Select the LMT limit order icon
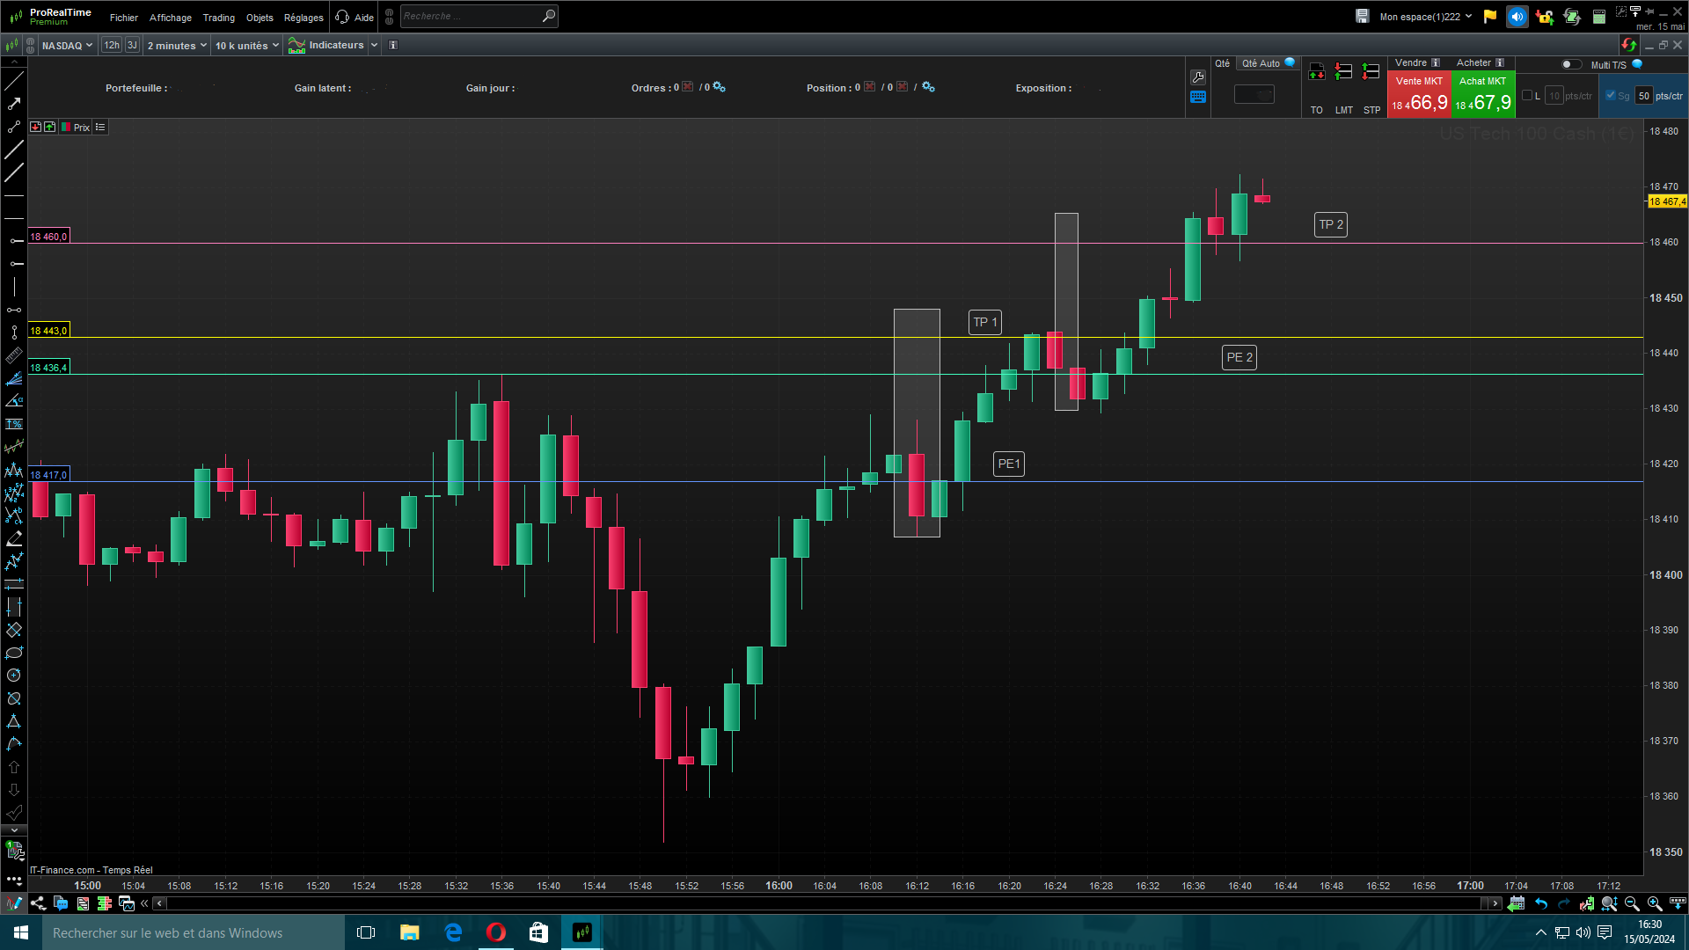Viewport: 1689px width, 950px height. pyautogui.click(x=1343, y=72)
